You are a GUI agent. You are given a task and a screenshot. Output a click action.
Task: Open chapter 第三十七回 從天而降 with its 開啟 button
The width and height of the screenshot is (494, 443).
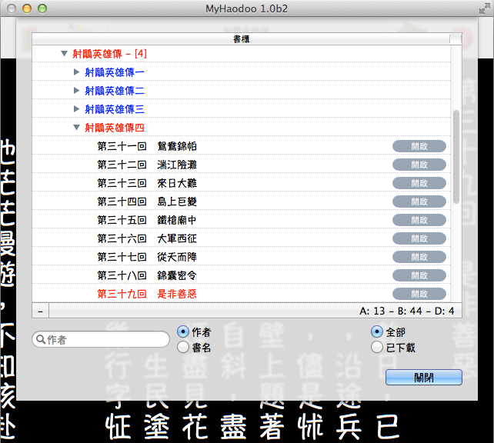(419, 257)
